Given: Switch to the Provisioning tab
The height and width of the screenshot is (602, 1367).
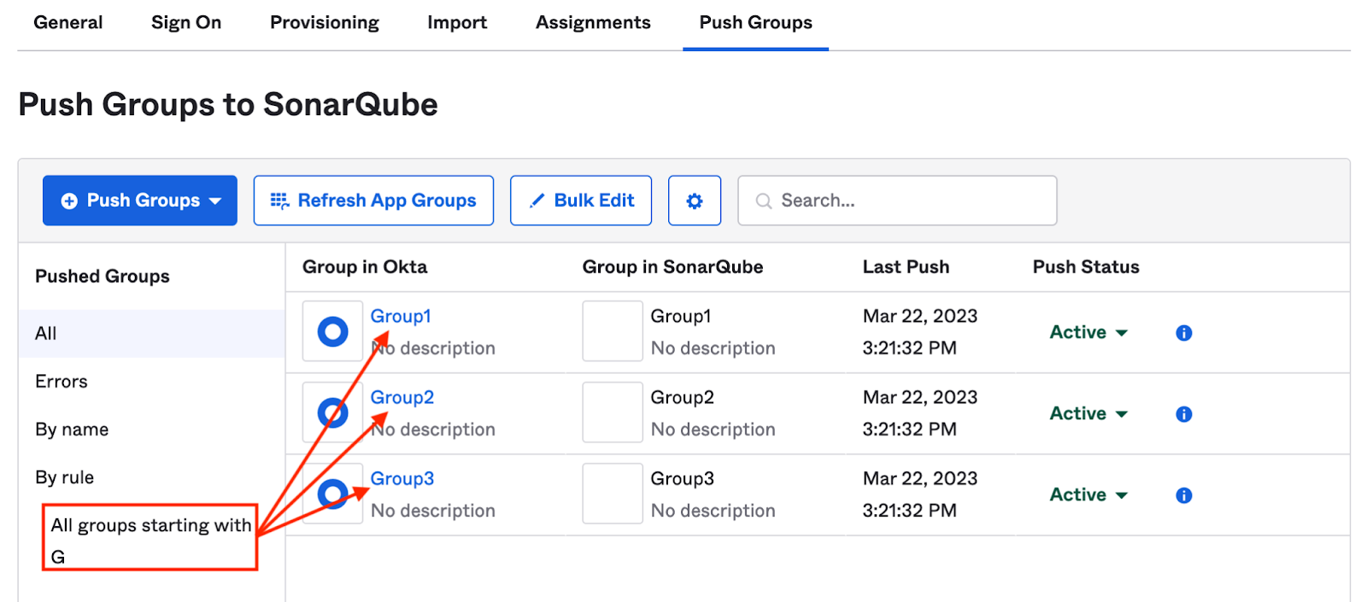Looking at the screenshot, I should click(x=324, y=23).
